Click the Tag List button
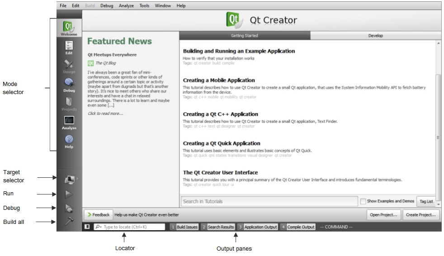This screenshot has height=256, width=444. coord(426,201)
